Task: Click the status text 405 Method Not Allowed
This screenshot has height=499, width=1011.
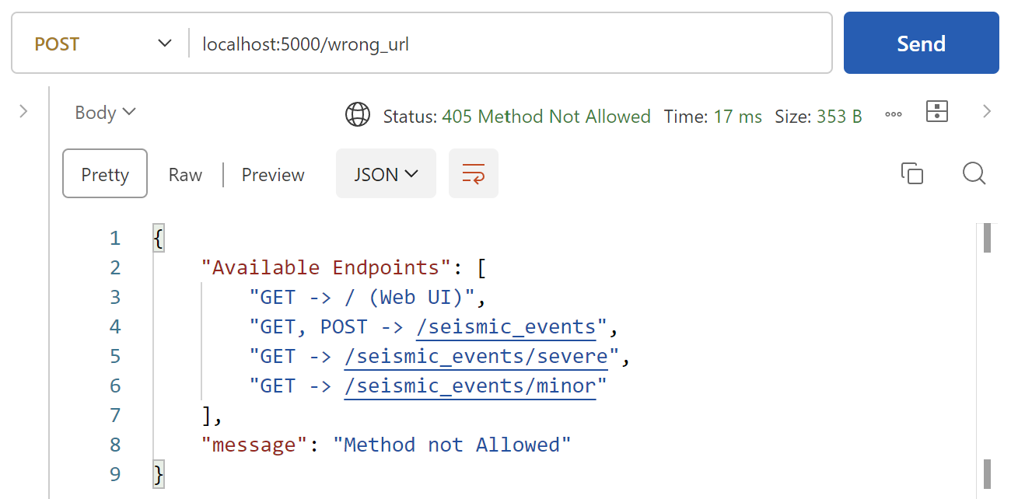Action: pyautogui.click(x=546, y=117)
